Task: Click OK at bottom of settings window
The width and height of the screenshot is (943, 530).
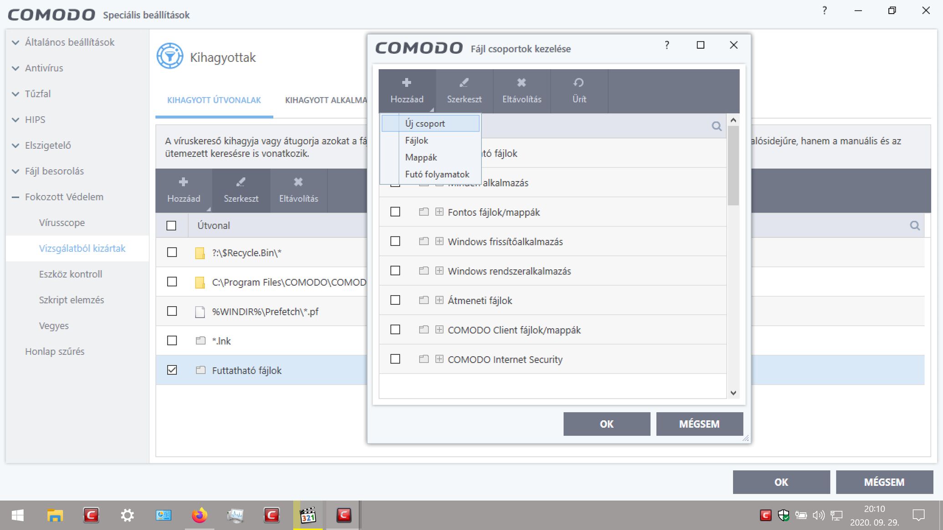Action: pyautogui.click(x=781, y=482)
